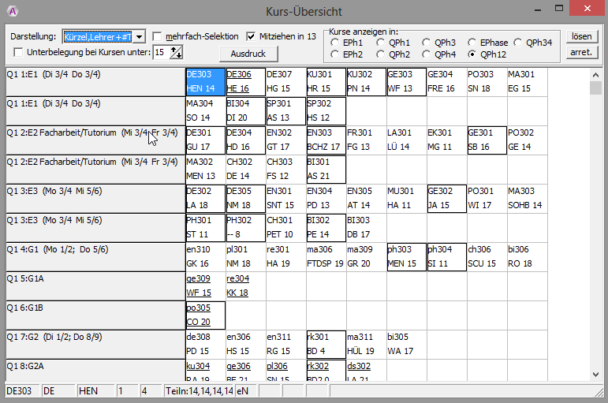The image size is (608, 403).
Task: Enable mehrfach-Selektion checkbox
Action: click(157, 36)
